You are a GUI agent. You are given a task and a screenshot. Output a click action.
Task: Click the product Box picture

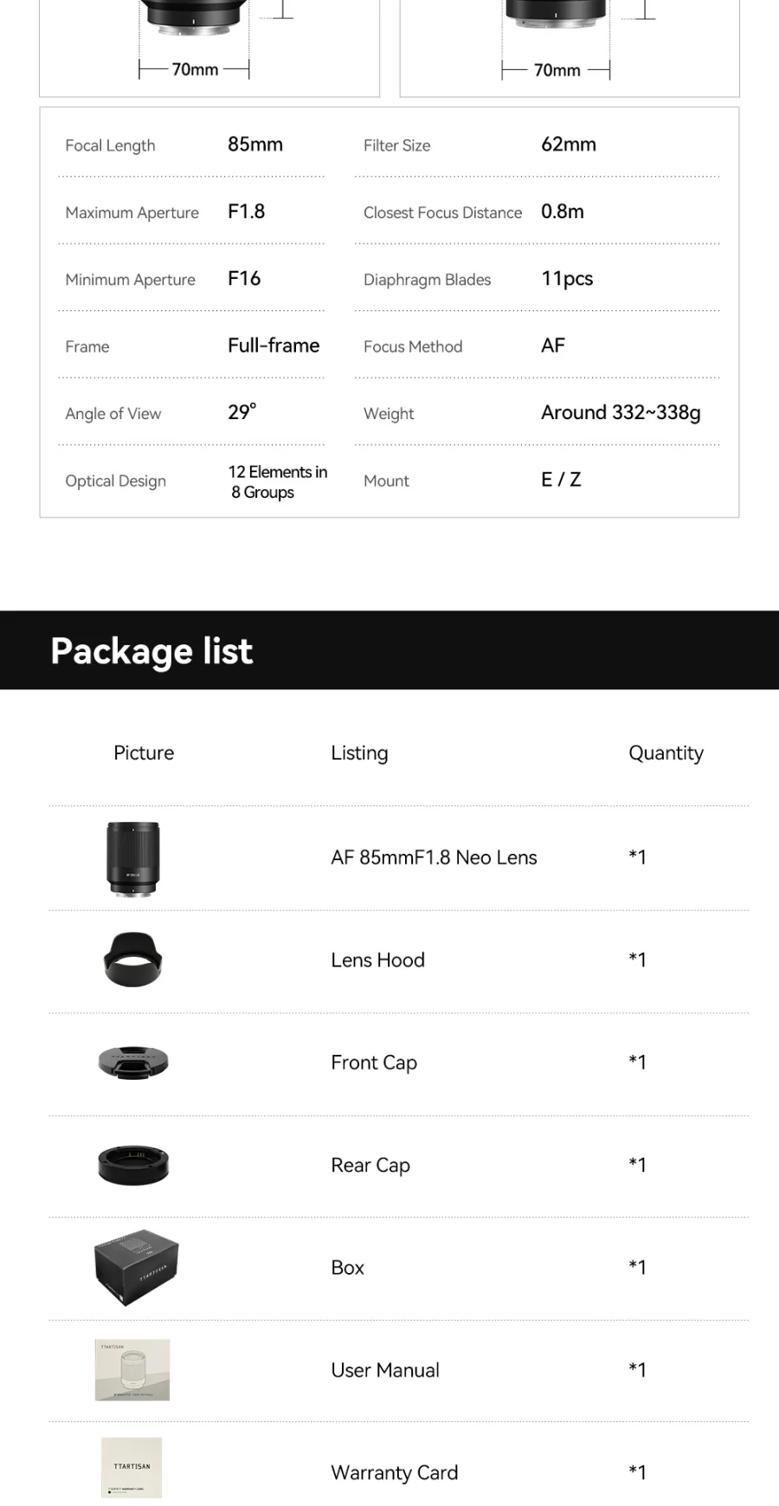point(136,1267)
